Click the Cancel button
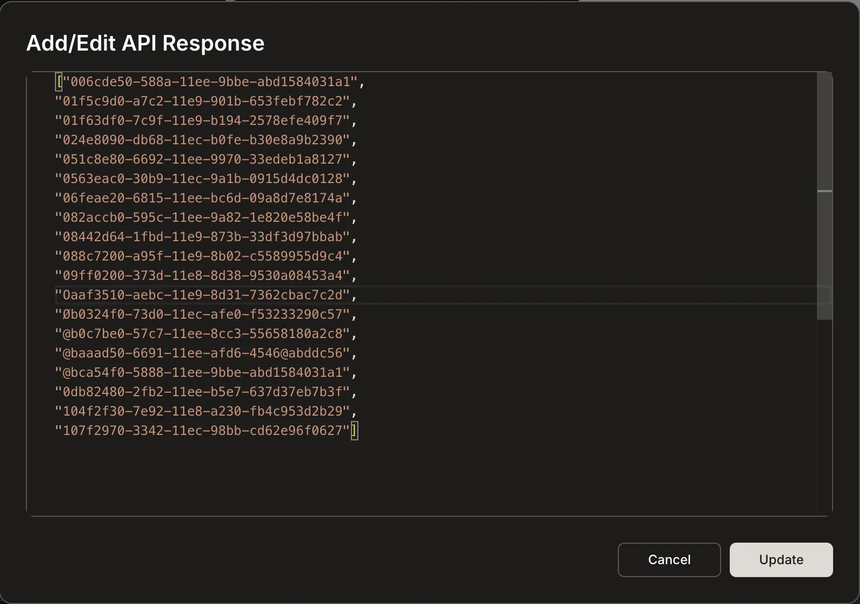Image resolution: width=860 pixels, height=604 pixels. [669, 560]
